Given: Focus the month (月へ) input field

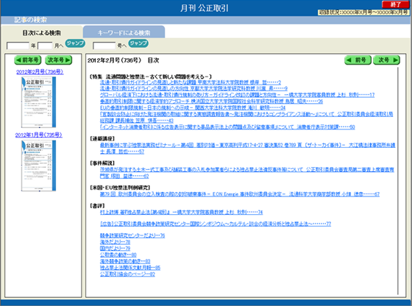Looking at the screenshot, I should (x=45, y=46).
